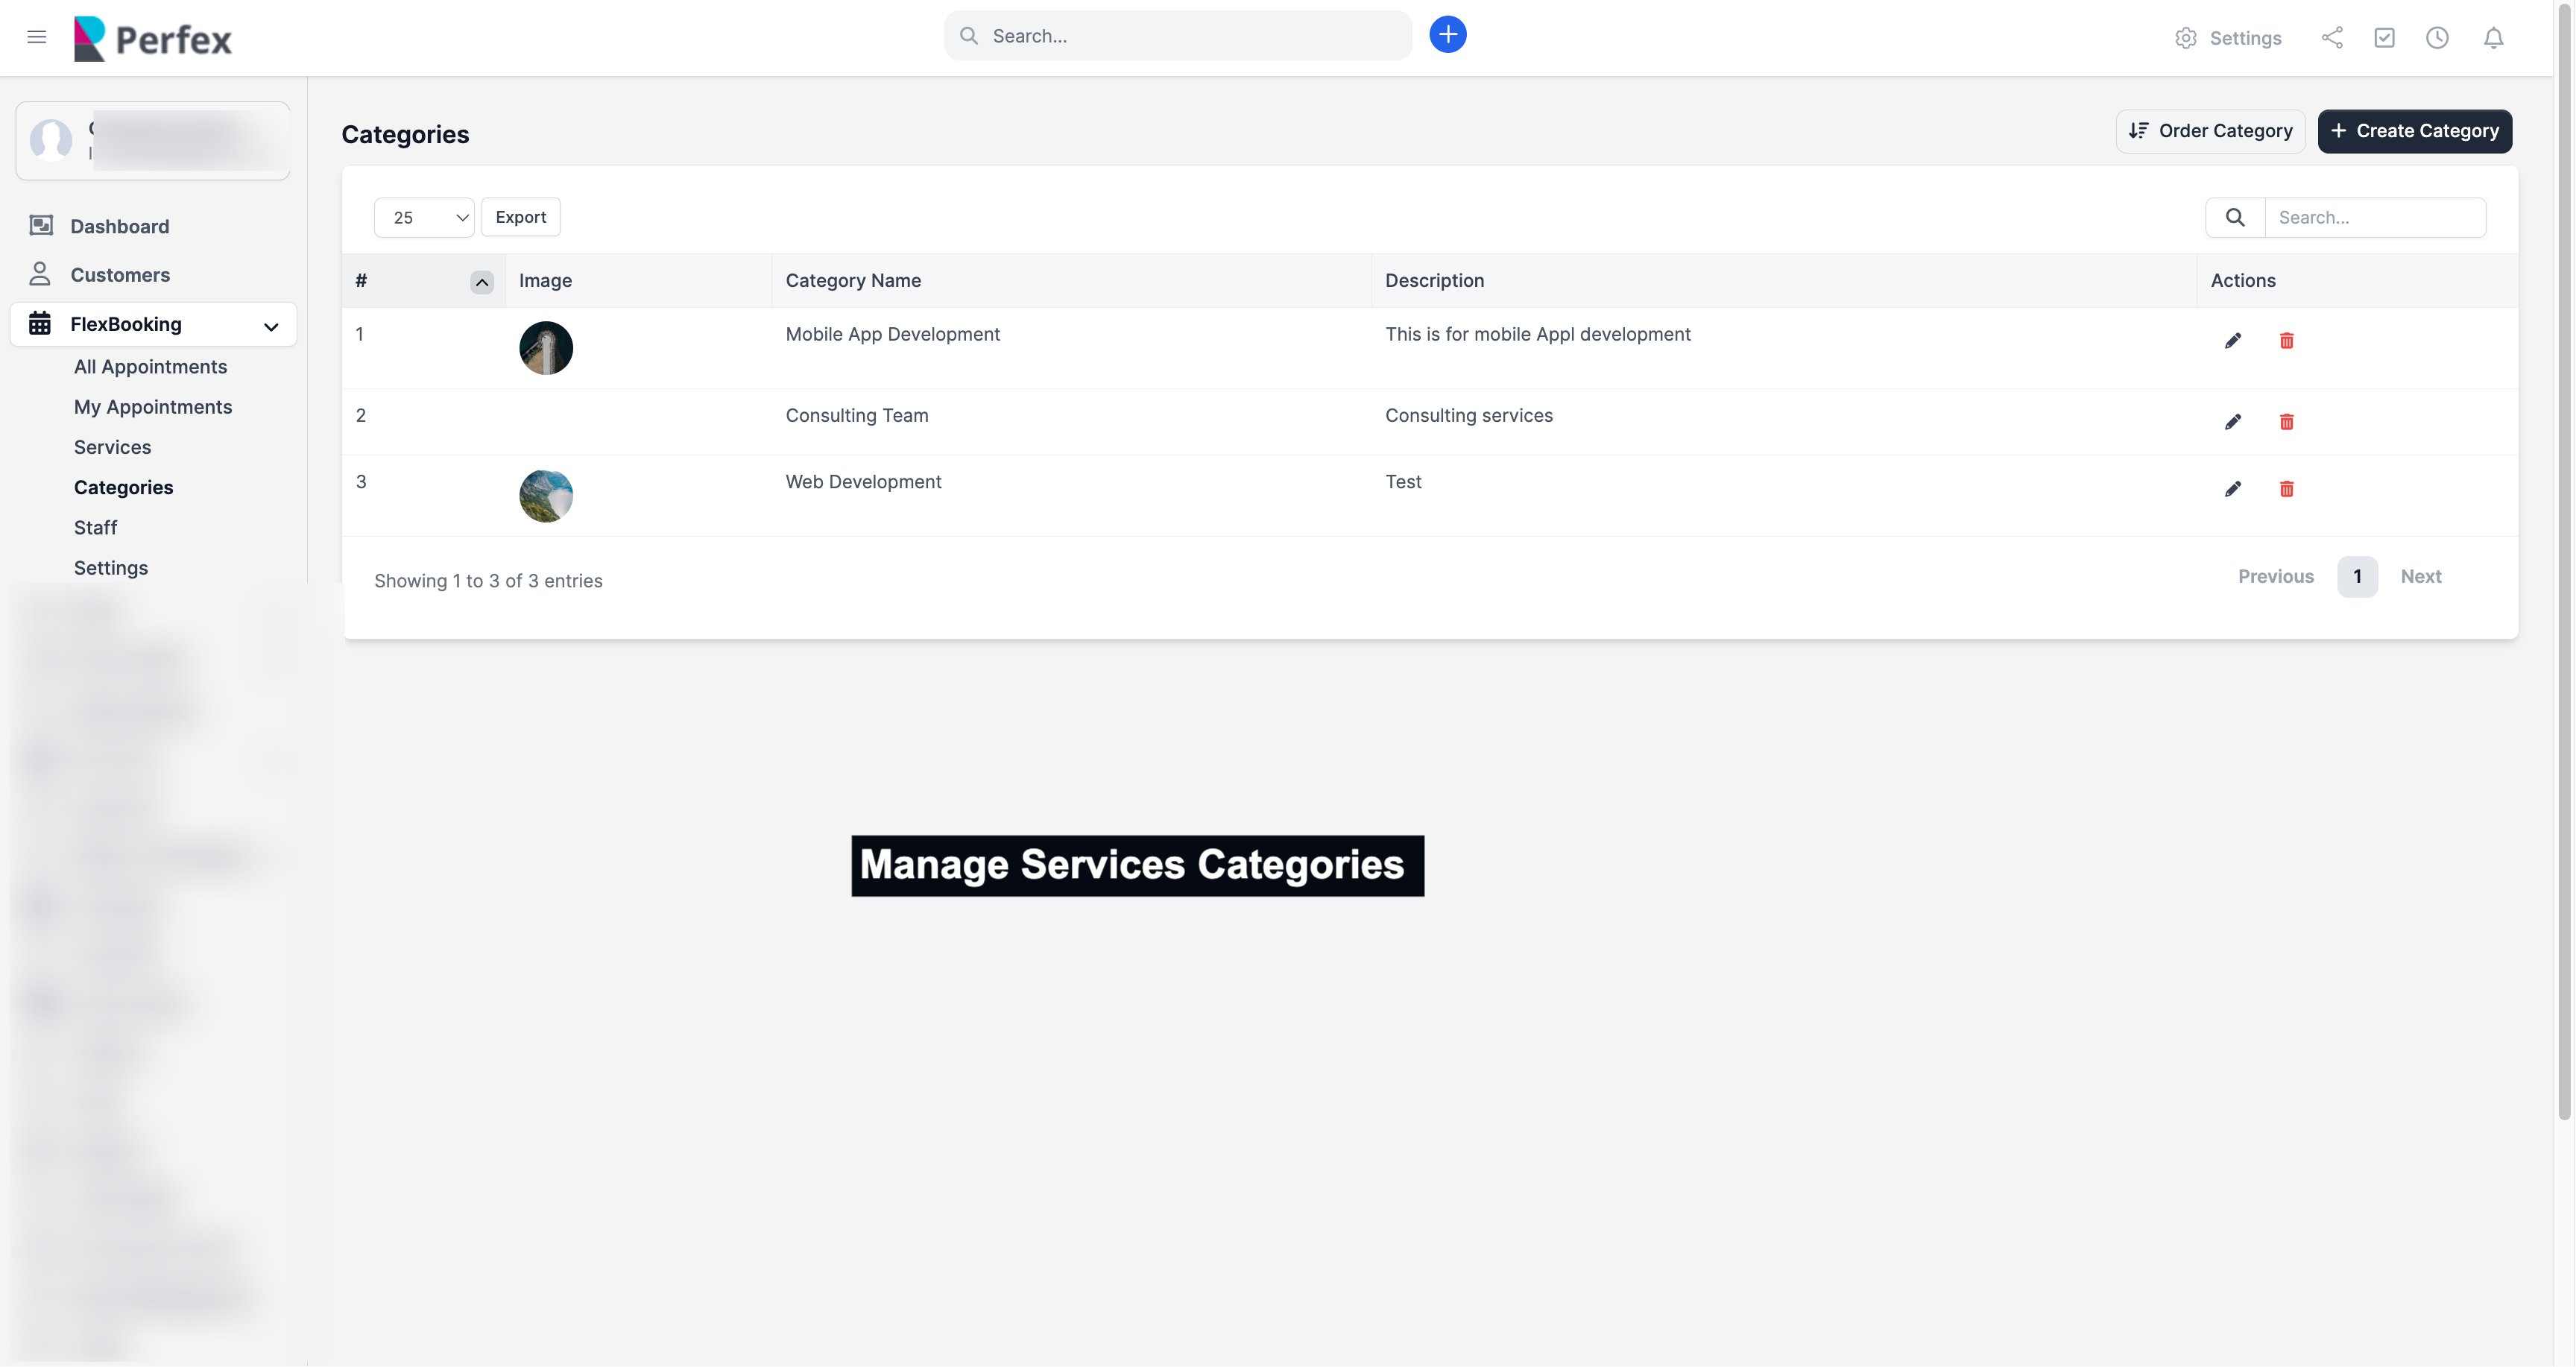Toggle sort order on # column
Viewport: 2576px width, 1367px height.
tap(481, 282)
